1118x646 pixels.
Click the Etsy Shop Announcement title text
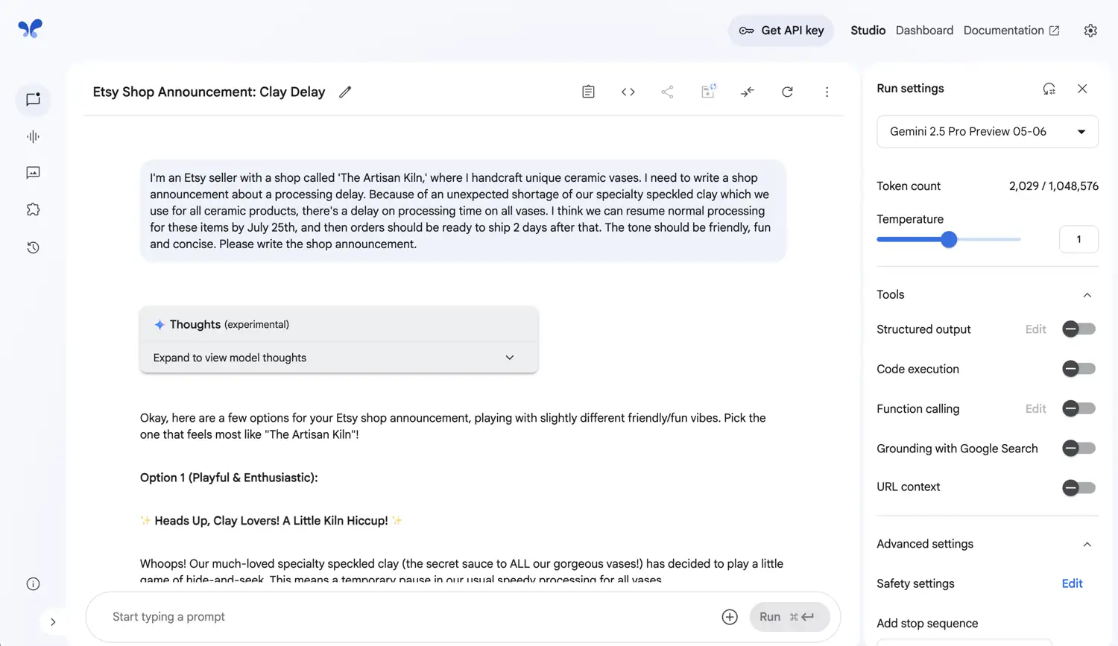(x=209, y=92)
